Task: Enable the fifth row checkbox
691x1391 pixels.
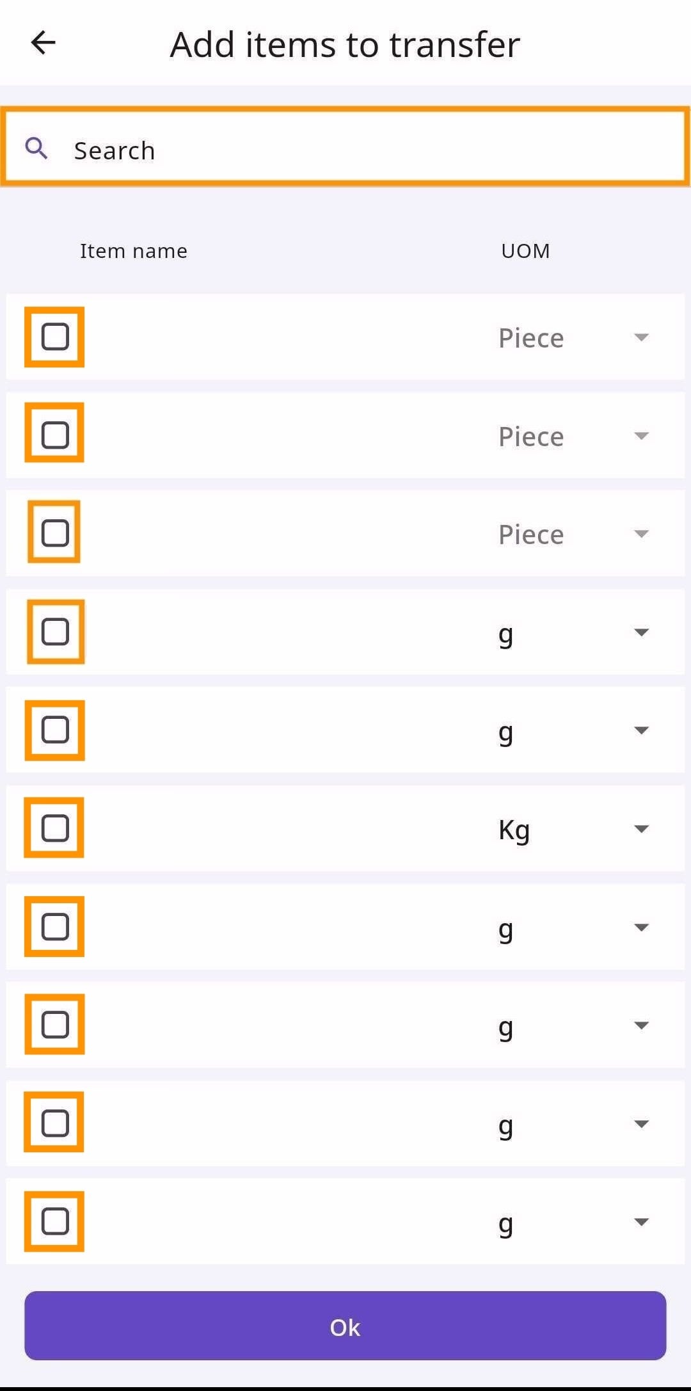Action: click(55, 730)
